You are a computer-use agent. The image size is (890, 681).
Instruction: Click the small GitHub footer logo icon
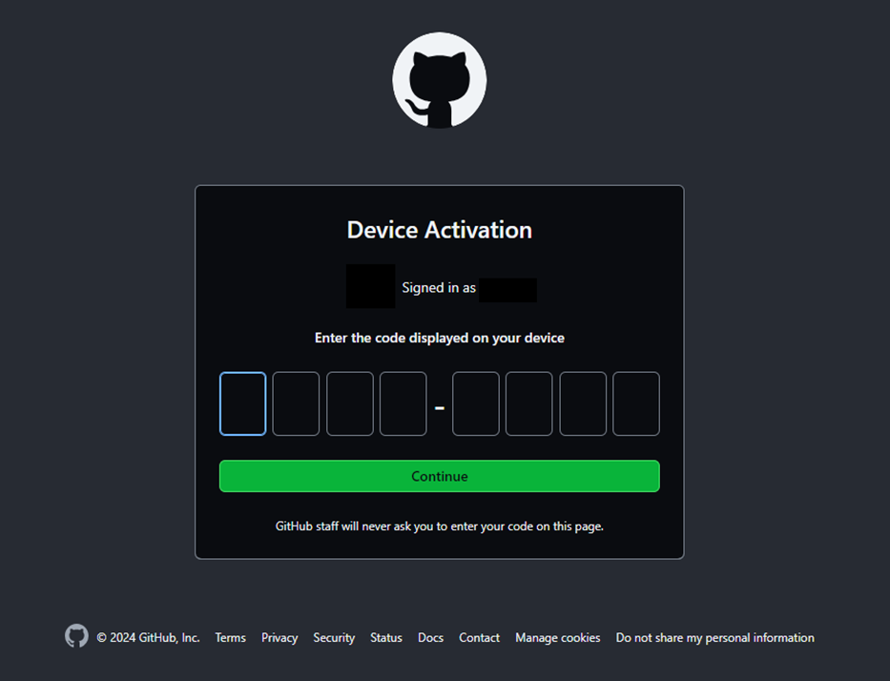[76, 636]
